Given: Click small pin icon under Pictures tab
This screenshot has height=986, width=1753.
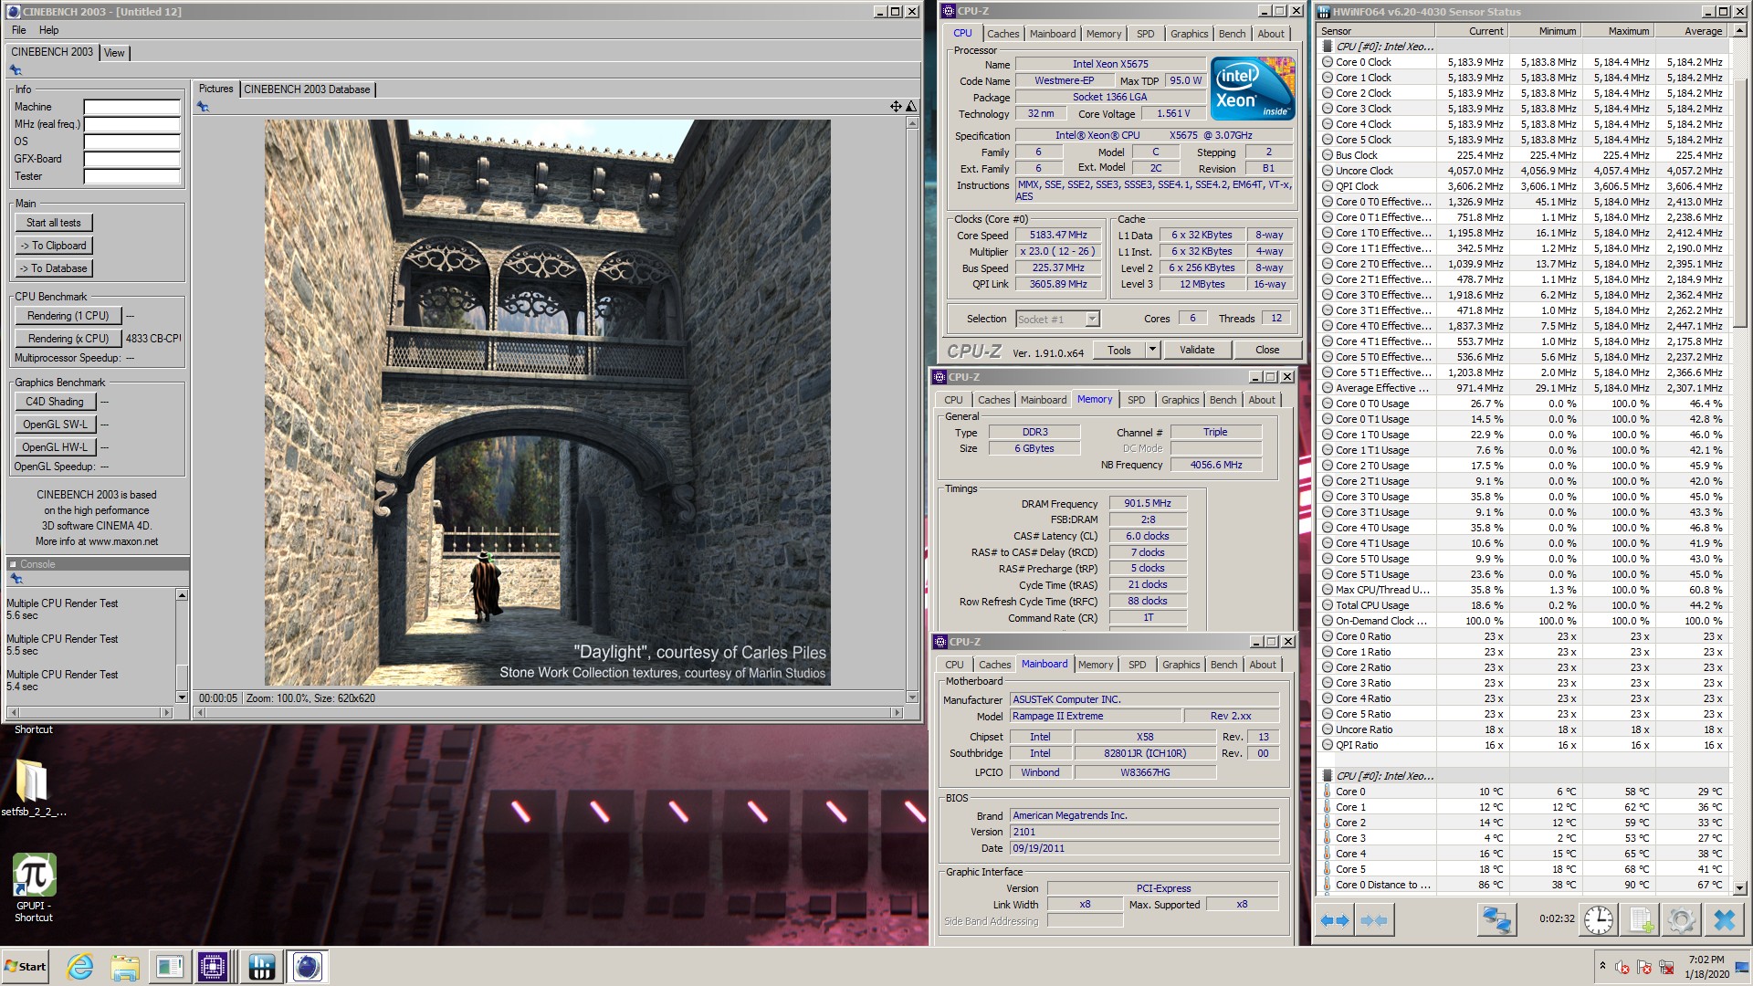Looking at the screenshot, I should pyautogui.click(x=203, y=107).
